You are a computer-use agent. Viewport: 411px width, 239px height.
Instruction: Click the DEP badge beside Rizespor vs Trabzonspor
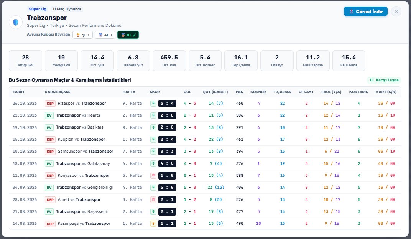point(50,103)
